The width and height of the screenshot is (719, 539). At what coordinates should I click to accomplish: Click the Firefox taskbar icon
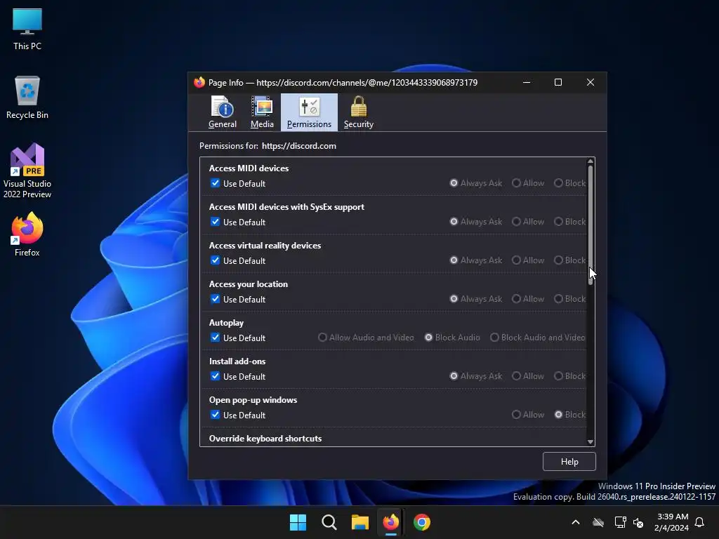tap(390, 522)
